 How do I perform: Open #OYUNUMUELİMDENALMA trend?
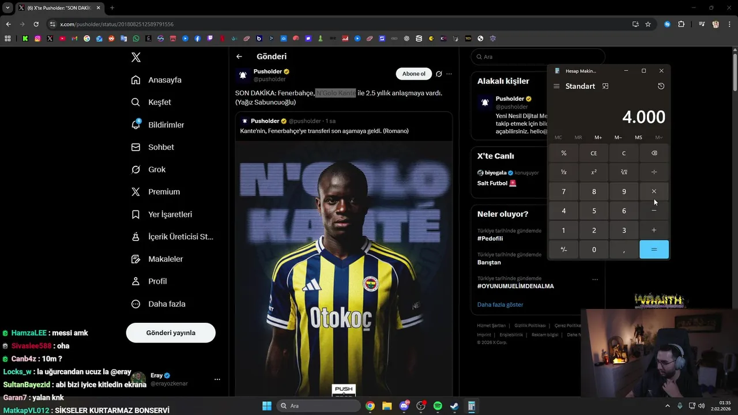click(x=515, y=286)
